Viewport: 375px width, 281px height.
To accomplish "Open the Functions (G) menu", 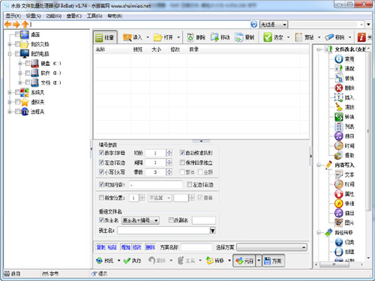I will [54, 16].
